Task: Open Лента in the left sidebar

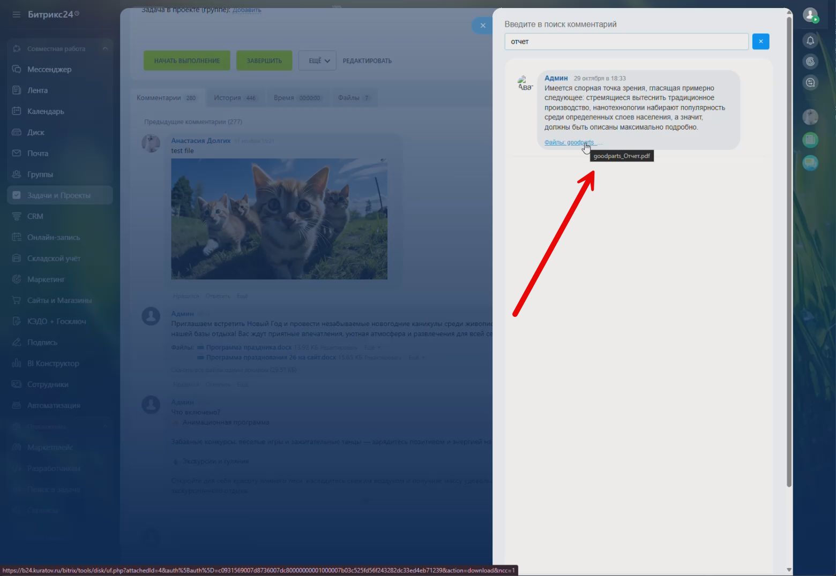Action: point(38,90)
